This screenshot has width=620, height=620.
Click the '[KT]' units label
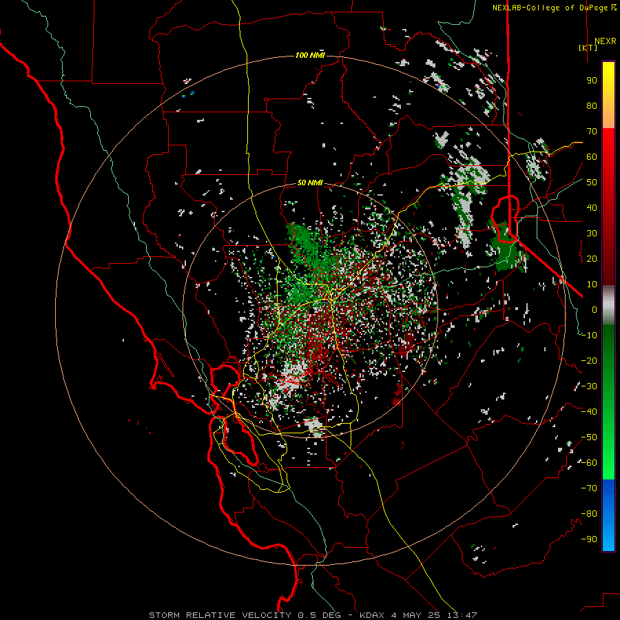coord(588,48)
